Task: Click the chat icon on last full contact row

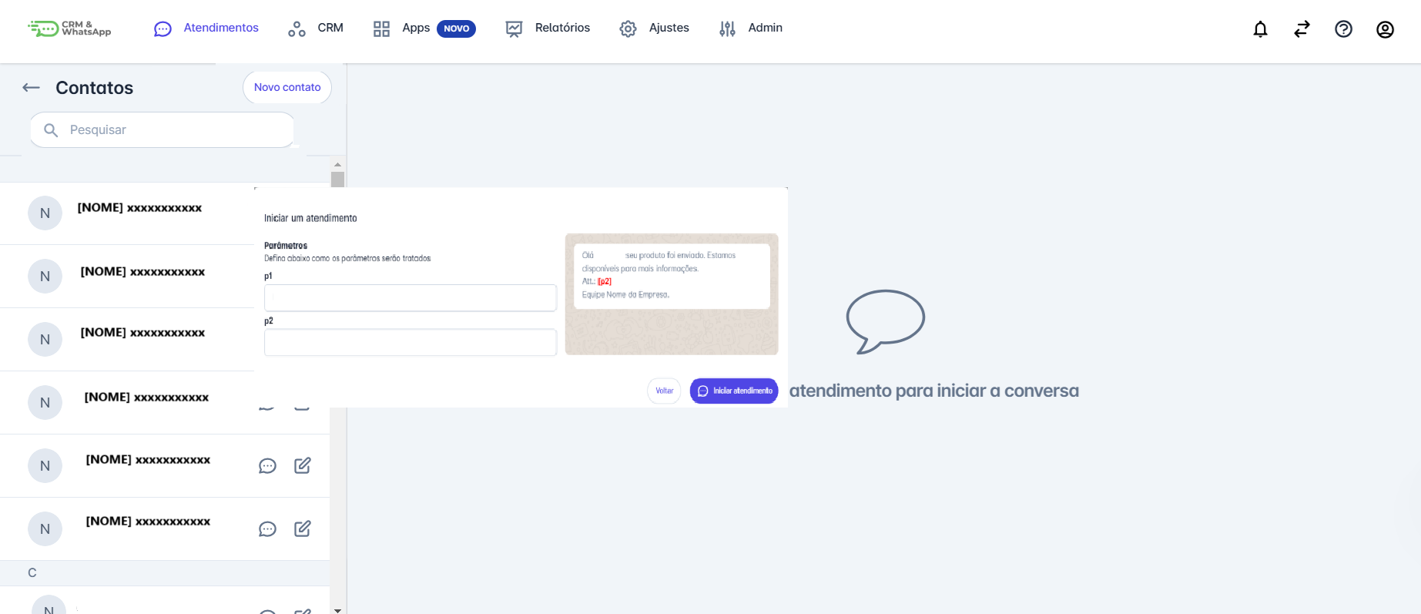Action: coord(267,529)
